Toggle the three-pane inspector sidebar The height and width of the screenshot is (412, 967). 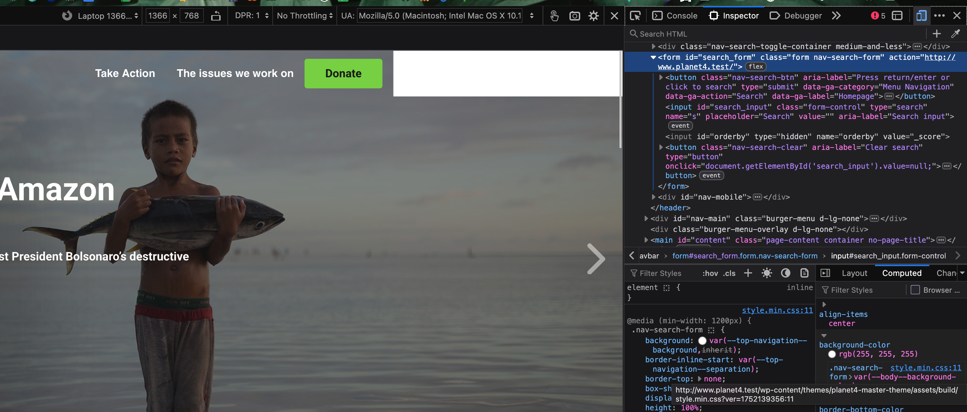825,273
